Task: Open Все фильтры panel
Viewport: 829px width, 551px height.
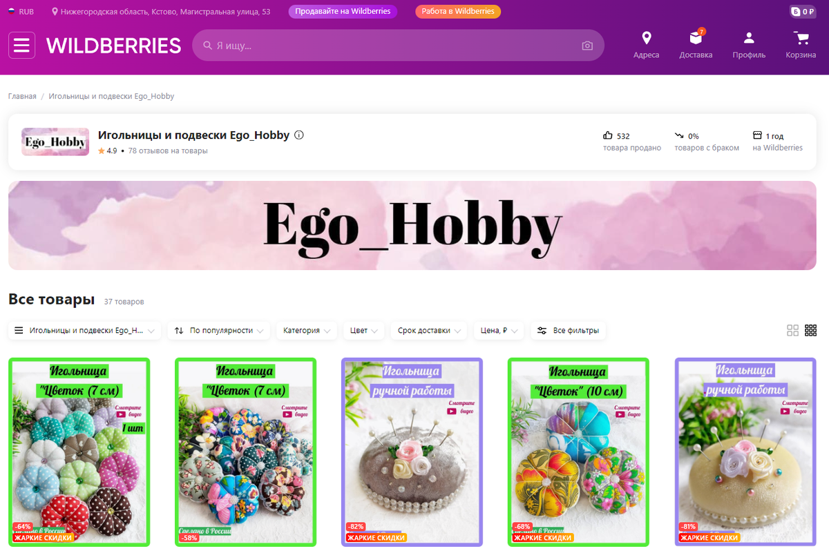Action: (569, 331)
